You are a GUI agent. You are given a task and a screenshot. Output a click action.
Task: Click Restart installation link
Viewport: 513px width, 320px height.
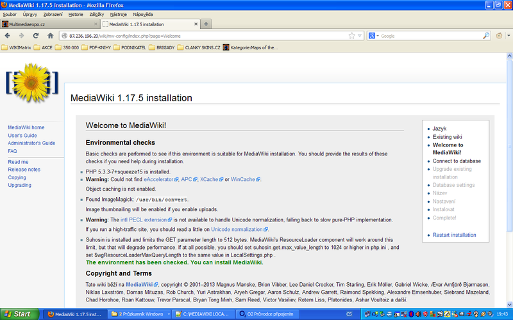pos(454,235)
